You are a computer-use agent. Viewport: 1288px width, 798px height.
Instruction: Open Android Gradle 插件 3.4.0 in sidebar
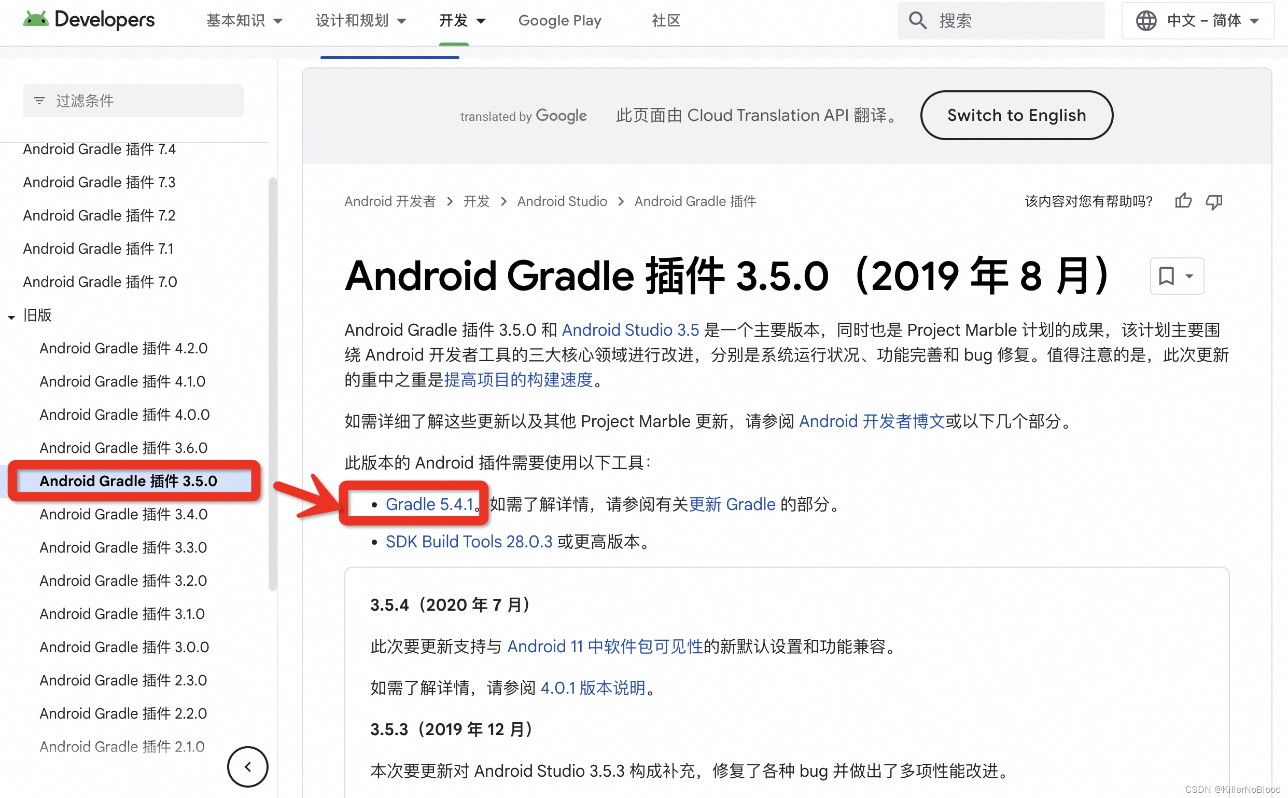(x=123, y=515)
